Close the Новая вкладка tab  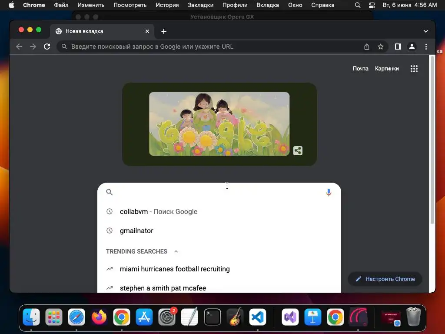pyautogui.click(x=147, y=31)
